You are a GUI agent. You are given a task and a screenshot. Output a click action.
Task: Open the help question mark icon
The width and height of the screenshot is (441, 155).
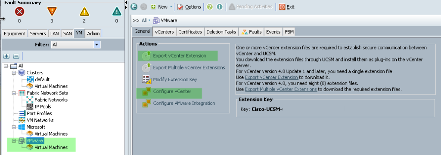pos(210,7)
